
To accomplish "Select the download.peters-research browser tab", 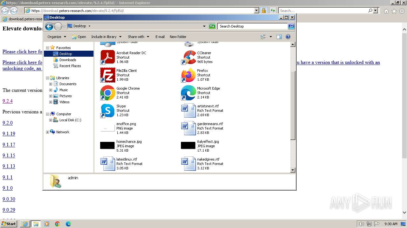I will coord(22,19).
